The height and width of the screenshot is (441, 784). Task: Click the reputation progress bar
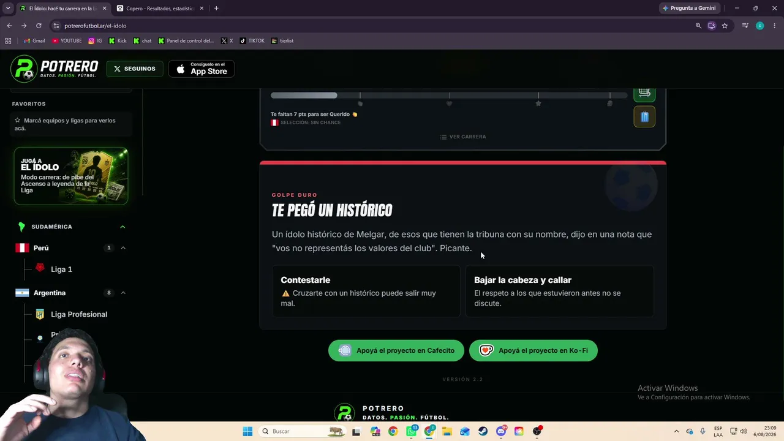pyautogui.click(x=449, y=96)
